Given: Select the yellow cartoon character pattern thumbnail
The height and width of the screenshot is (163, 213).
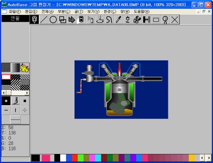Looking at the screenshot, I should tap(25, 68).
